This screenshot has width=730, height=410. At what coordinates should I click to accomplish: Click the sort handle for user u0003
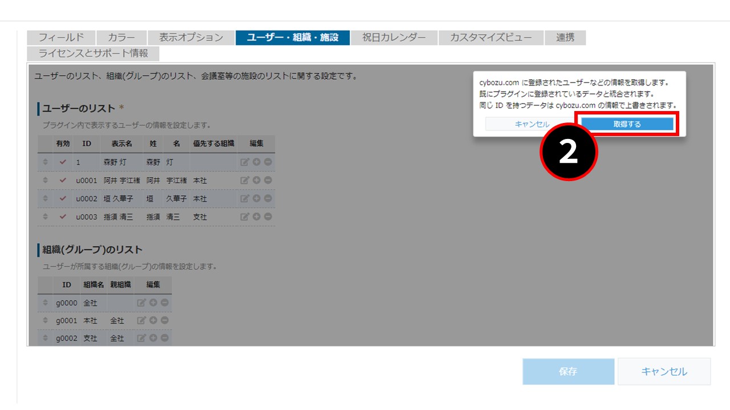point(46,217)
